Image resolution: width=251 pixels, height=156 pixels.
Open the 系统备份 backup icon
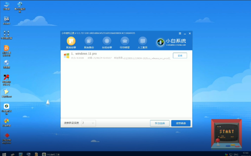pos(89,41)
